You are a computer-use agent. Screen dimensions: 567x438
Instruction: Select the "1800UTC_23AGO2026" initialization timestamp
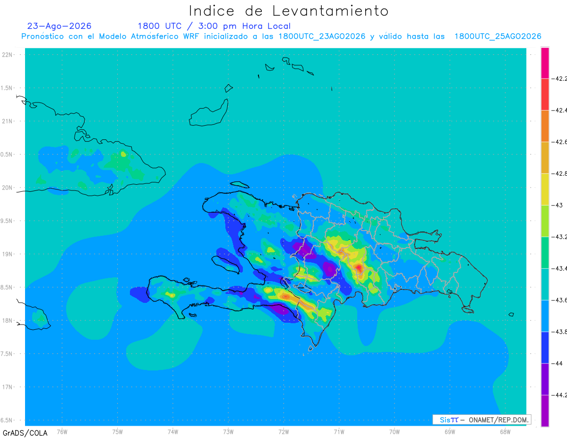pos(321,36)
